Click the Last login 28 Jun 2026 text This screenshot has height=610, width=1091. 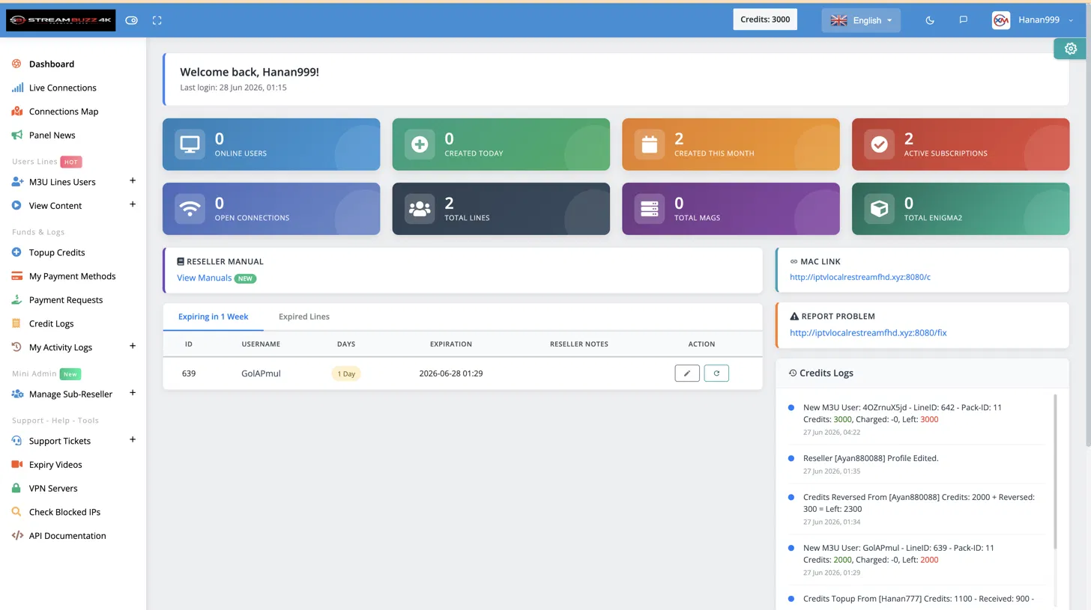tap(233, 88)
